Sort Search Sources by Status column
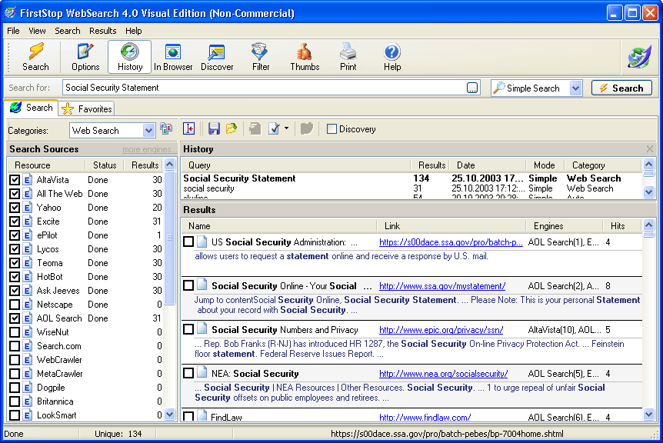 pos(105,165)
